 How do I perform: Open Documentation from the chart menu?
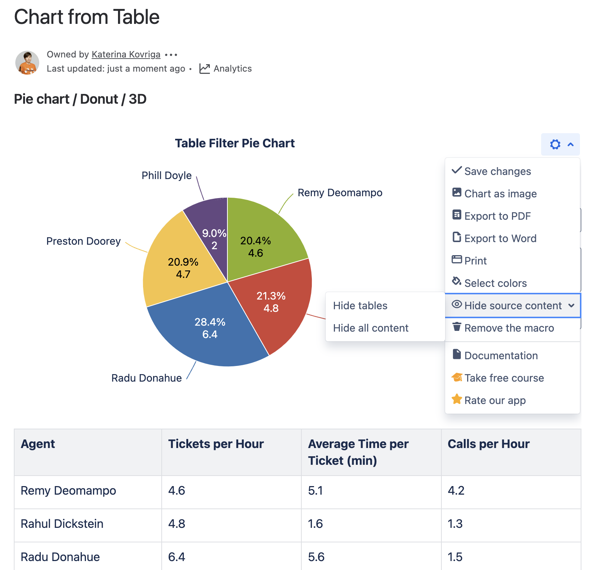coord(501,356)
